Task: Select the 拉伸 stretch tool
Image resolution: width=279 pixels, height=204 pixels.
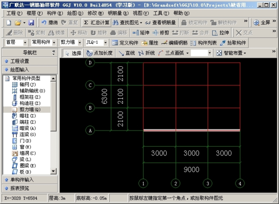Action: click(x=220, y=33)
